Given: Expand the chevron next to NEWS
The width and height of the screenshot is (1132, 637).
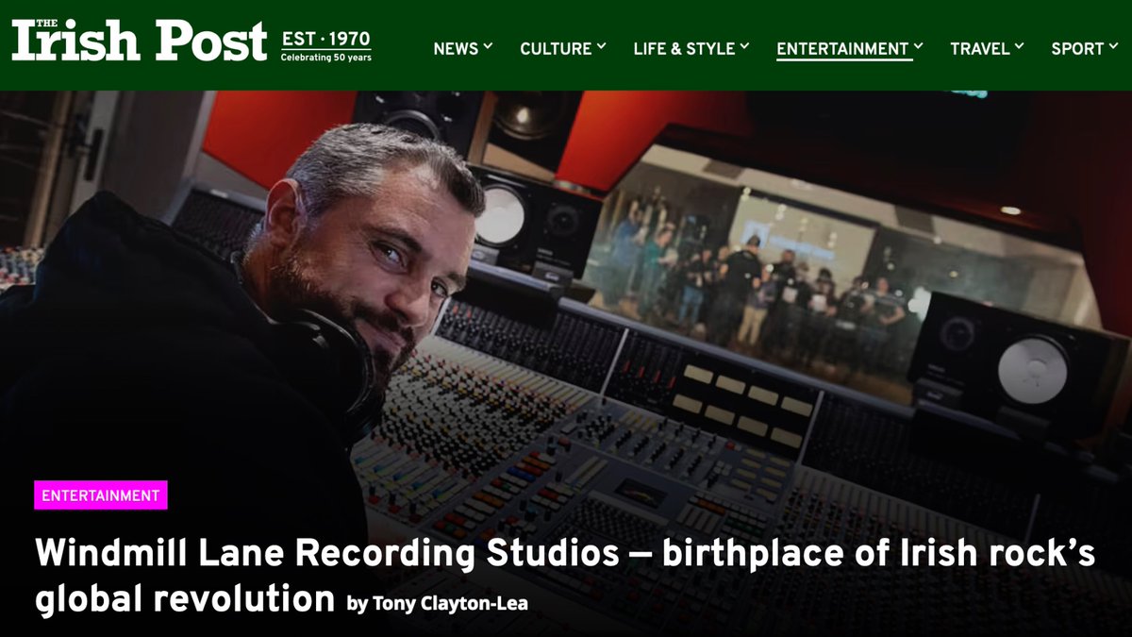Looking at the screenshot, I should point(488,46).
